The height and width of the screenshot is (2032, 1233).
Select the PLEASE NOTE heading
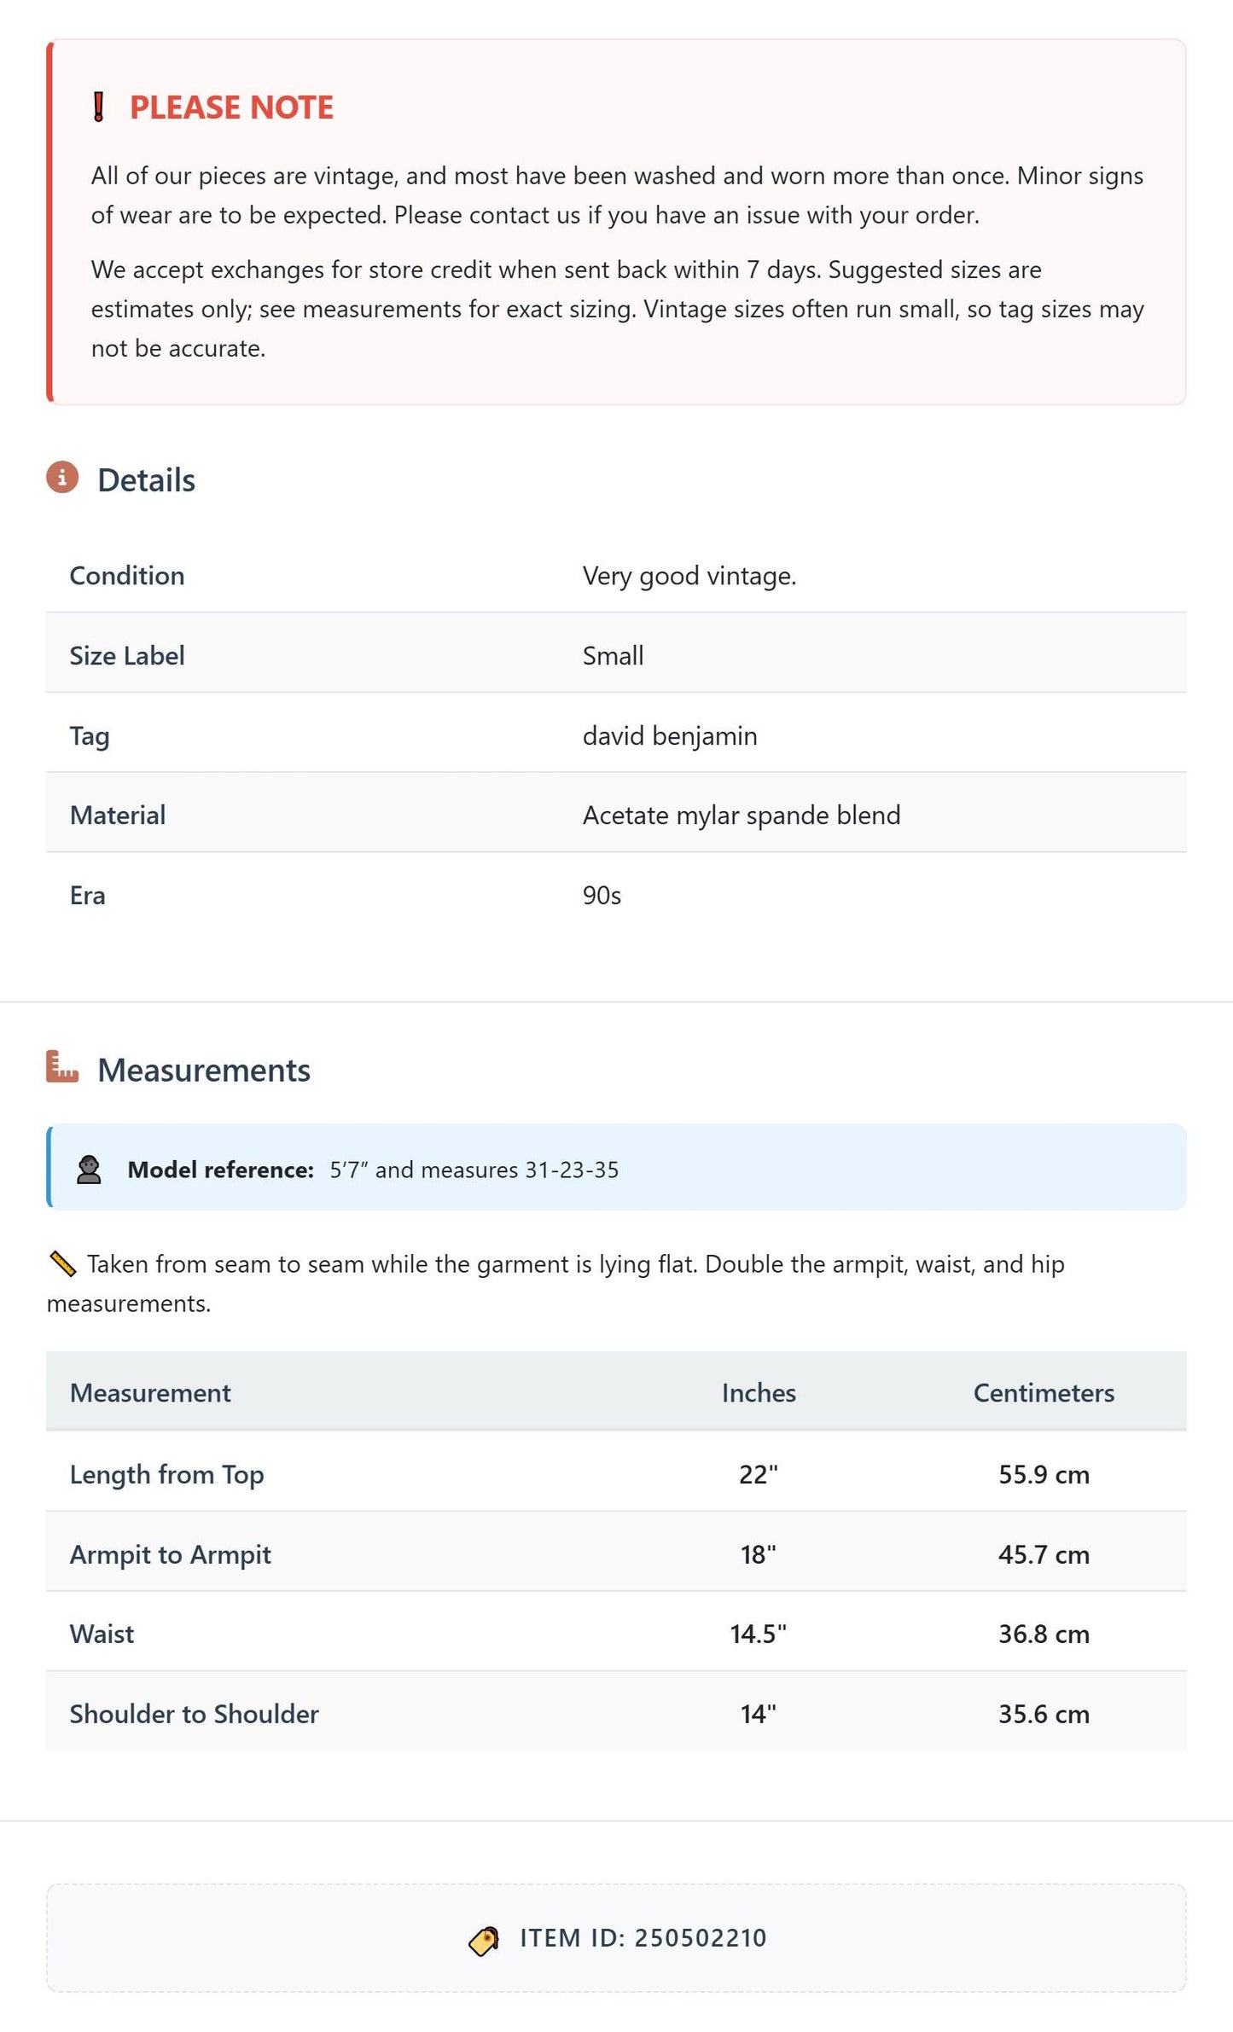point(231,107)
